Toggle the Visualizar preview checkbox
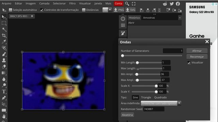 point(189,63)
